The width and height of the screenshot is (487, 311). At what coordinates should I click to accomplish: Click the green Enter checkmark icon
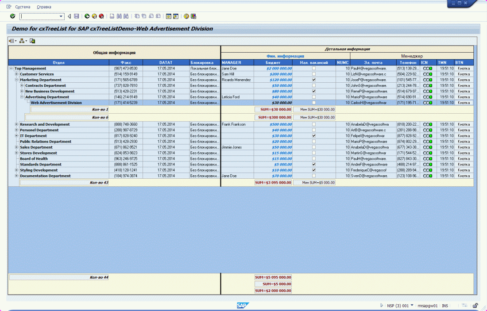tap(13, 16)
